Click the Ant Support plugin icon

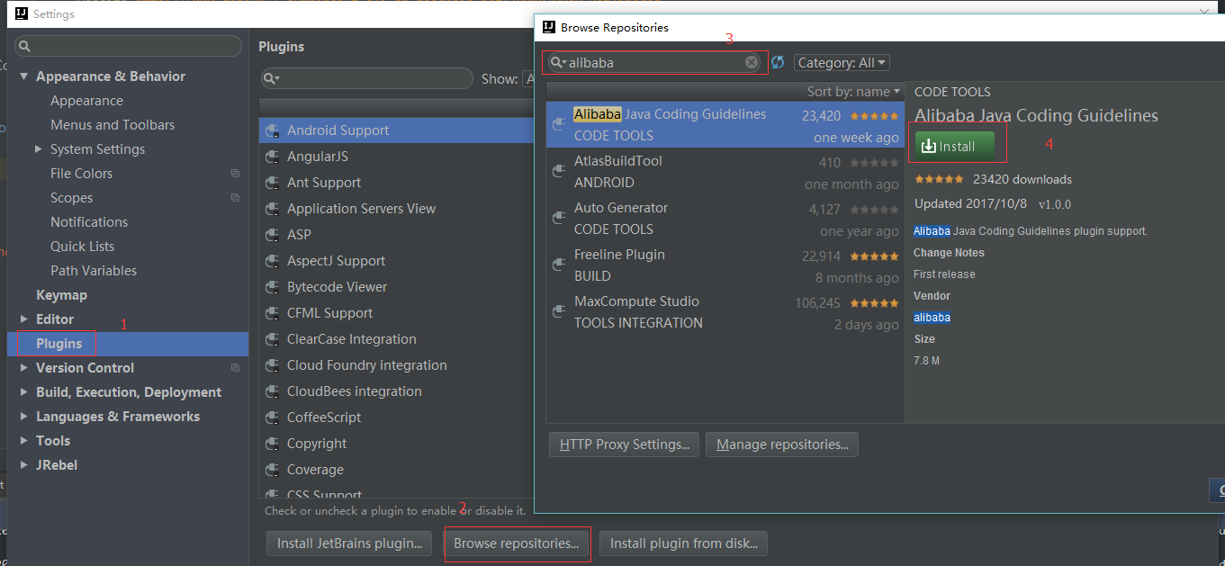click(272, 184)
